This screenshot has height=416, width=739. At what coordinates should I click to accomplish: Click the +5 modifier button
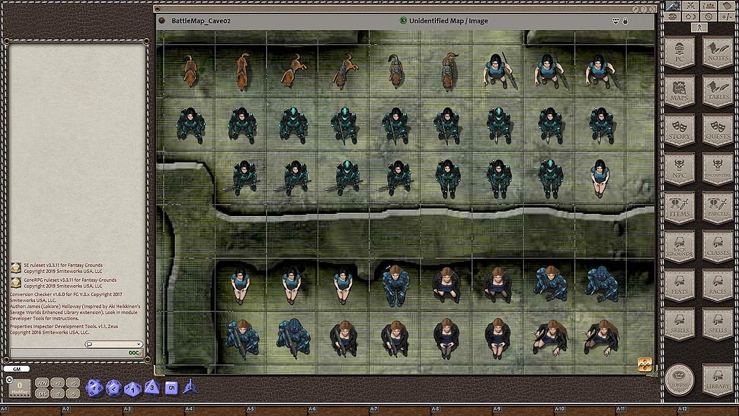click(x=72, y=383)
